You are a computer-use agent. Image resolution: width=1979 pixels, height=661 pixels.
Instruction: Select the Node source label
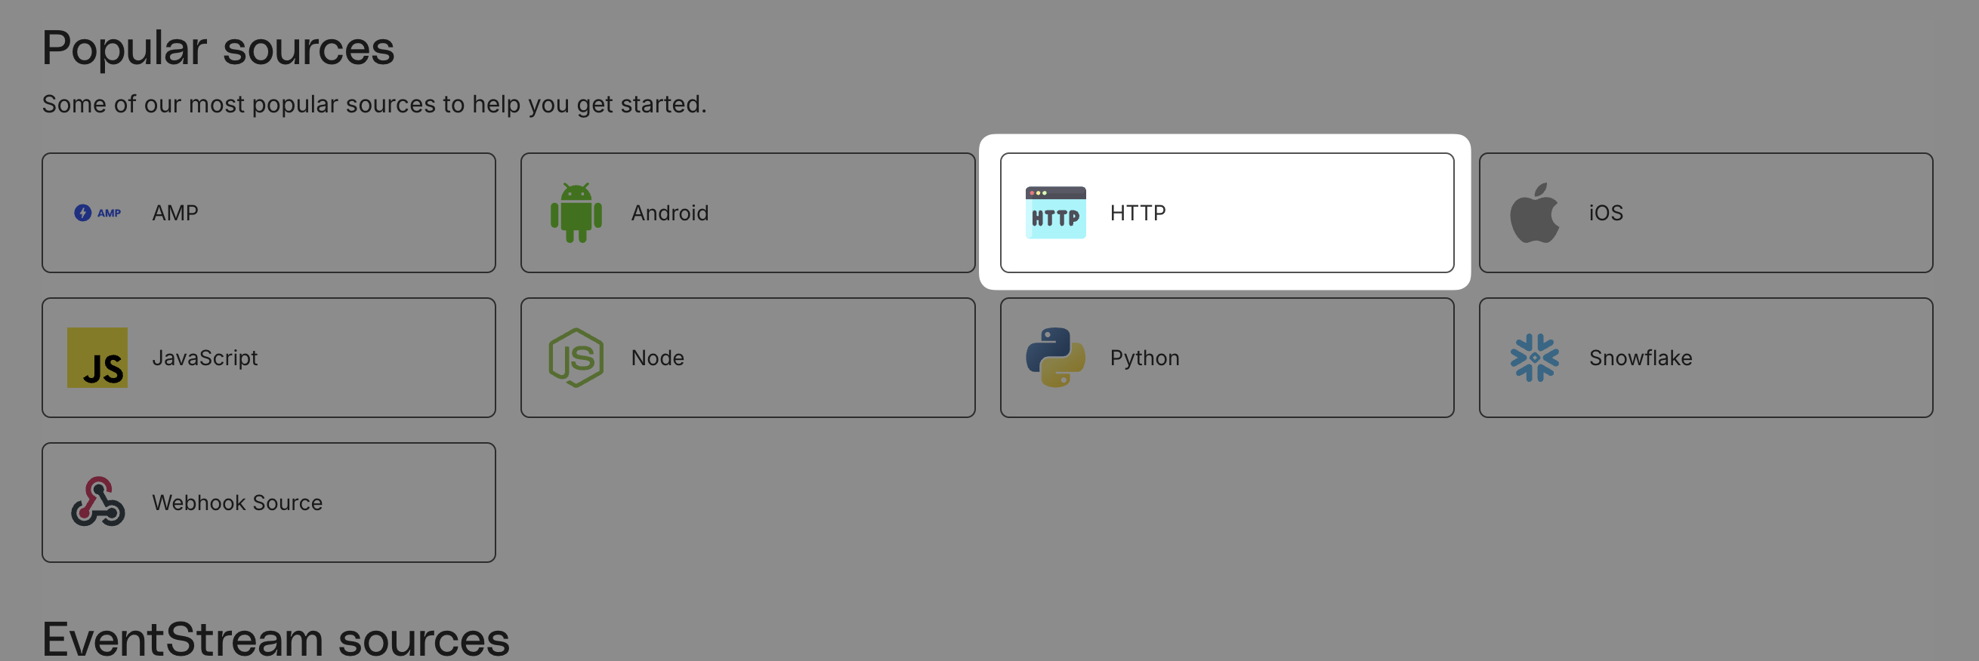click(658, 358)
